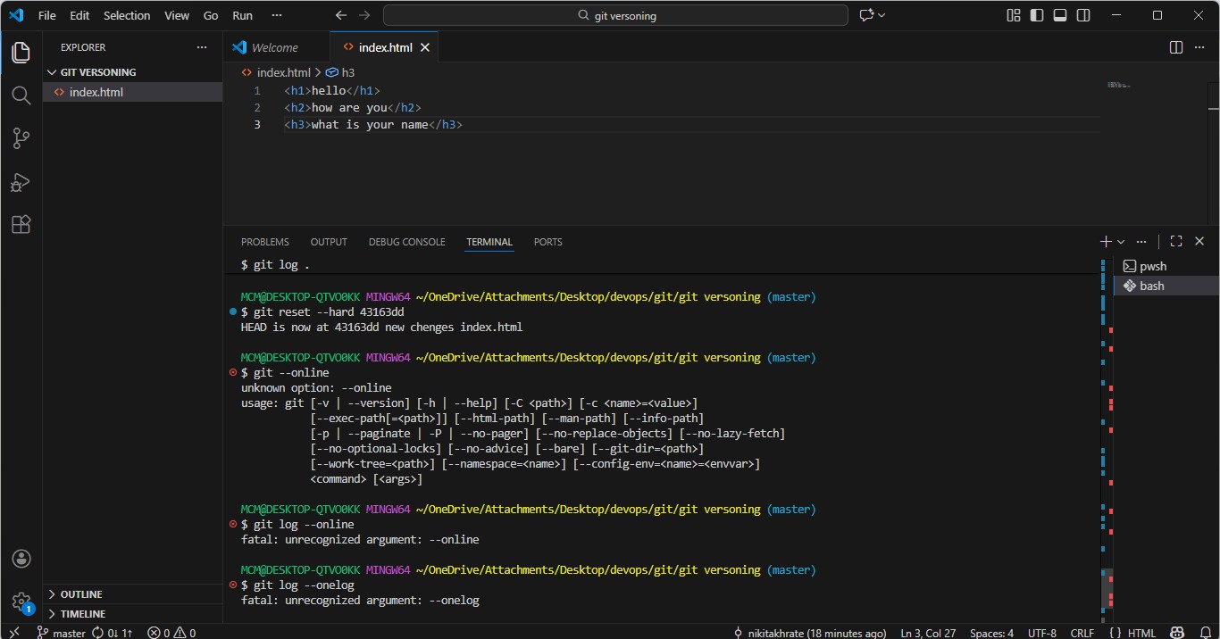Open the Selection menu

click(127, 15)
